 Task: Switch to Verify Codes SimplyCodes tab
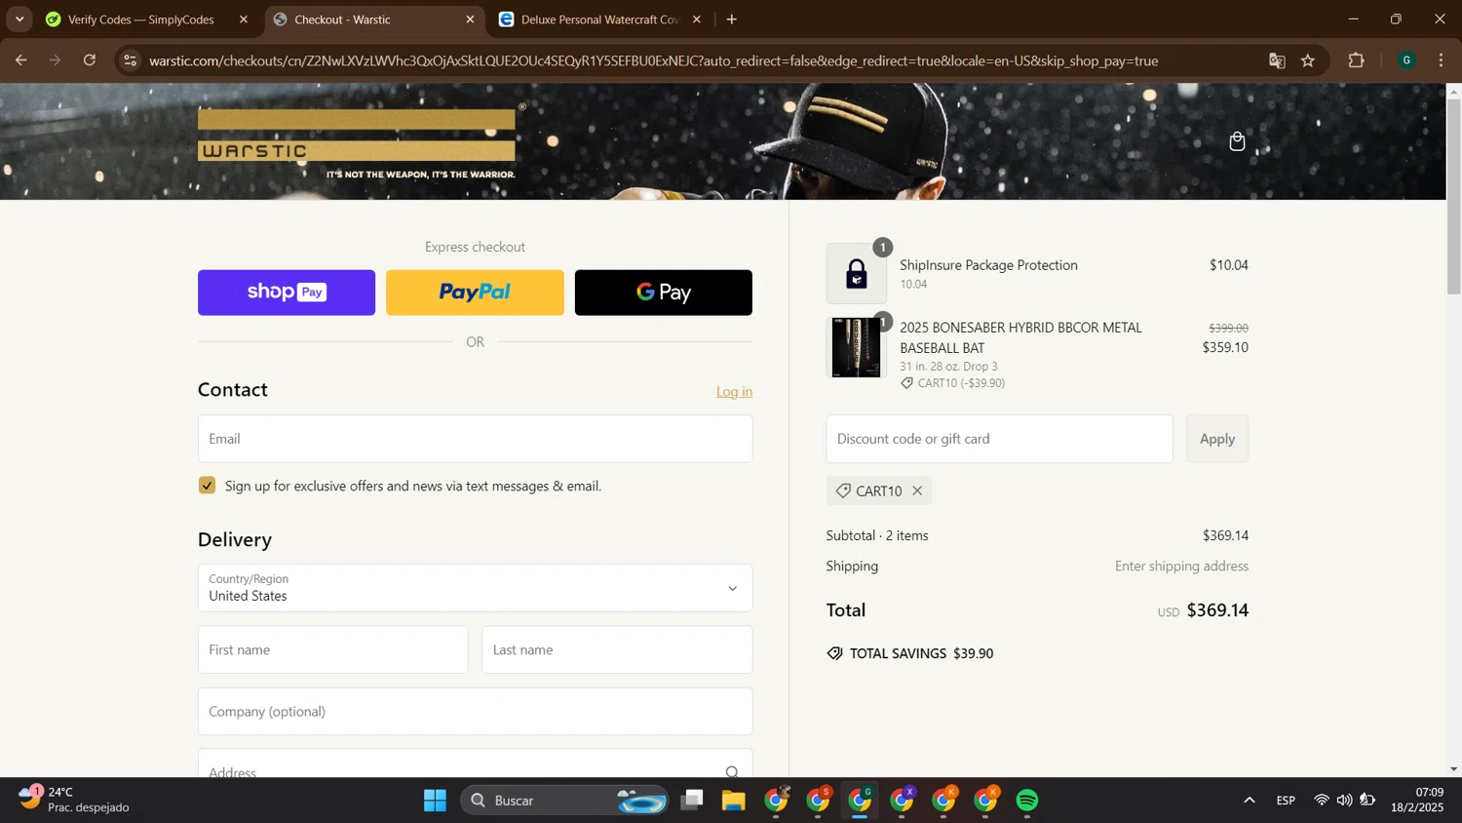[x=141, y=20]
